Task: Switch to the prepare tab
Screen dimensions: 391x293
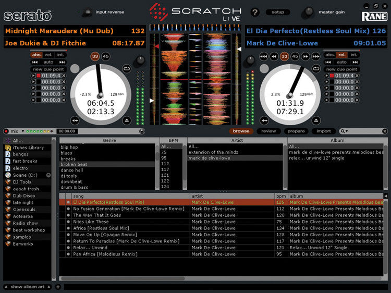Action: [x=296, y=131]
